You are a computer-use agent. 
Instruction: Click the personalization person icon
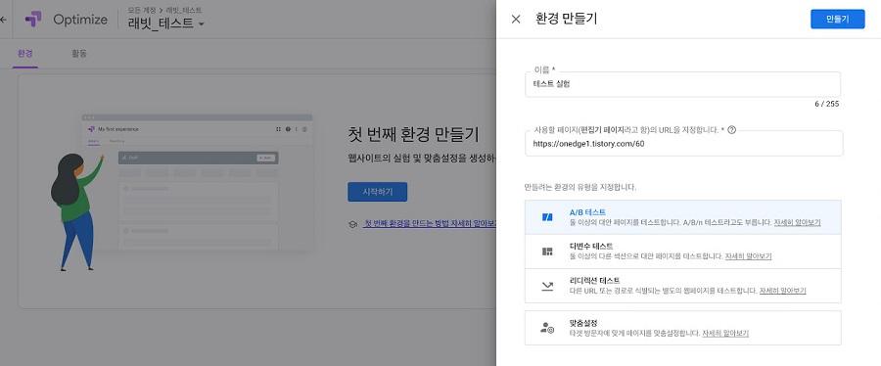click(x=547, y=329)
